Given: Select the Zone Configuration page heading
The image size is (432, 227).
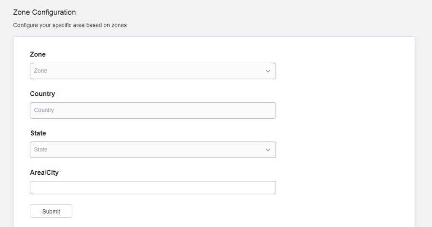Looking at the screenshot, I should (x=44, y=12).
